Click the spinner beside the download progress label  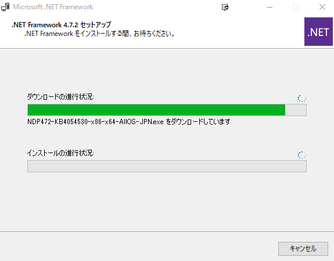[x=302, y=98]
